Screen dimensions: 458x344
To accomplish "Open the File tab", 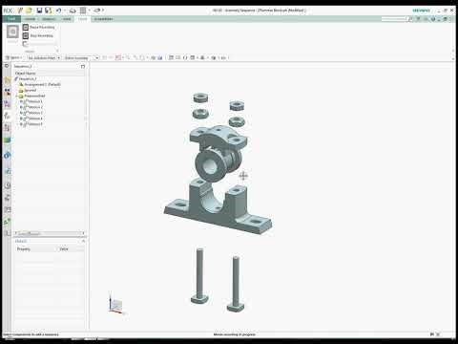I will click(x=11, y=19).
